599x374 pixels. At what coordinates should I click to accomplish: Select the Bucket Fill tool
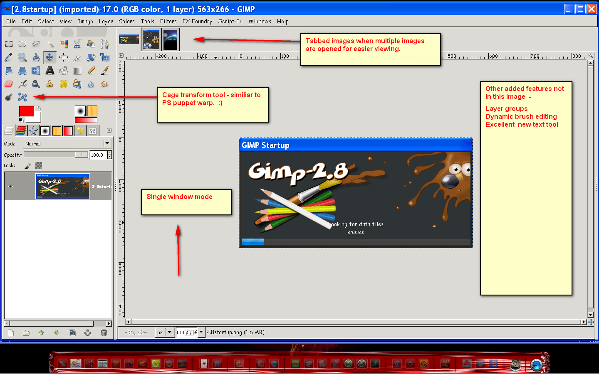tap(63, 71)
